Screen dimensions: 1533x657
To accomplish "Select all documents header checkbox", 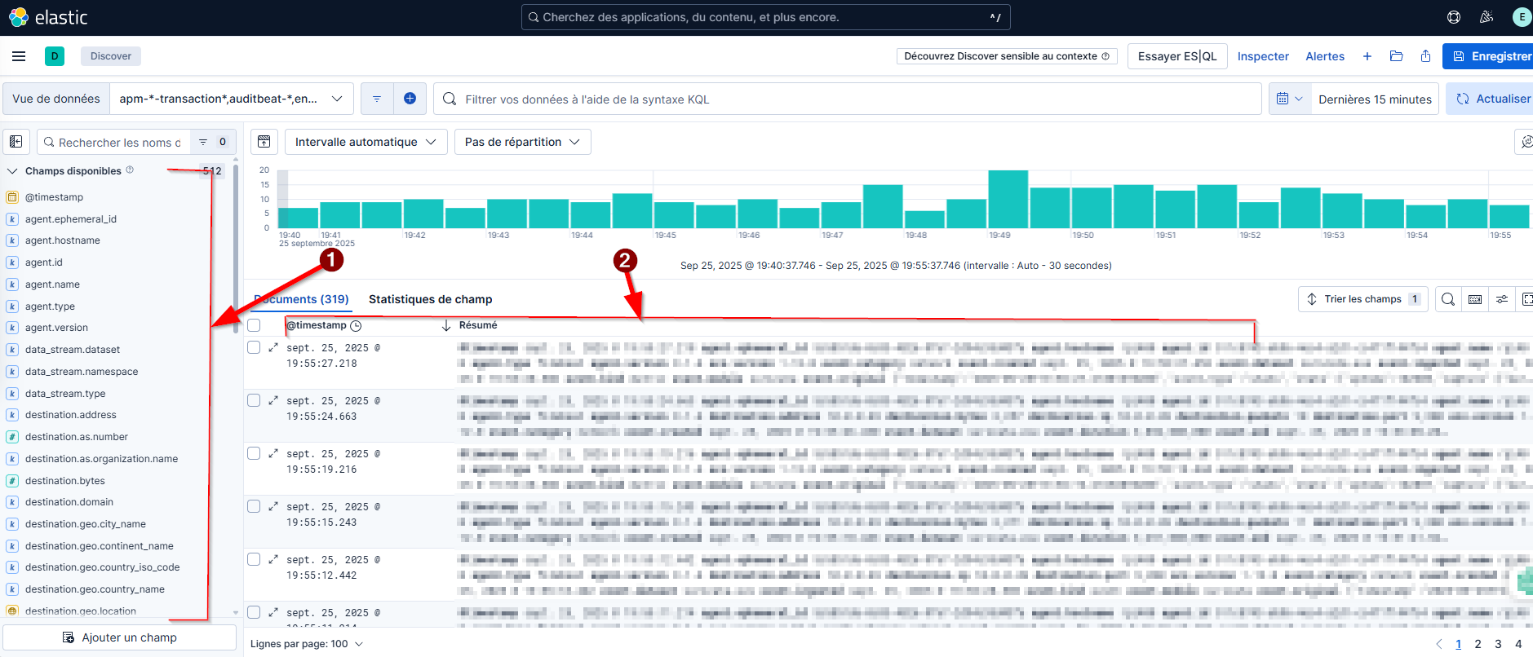I will pyautogui.click(x=254, y=325).
